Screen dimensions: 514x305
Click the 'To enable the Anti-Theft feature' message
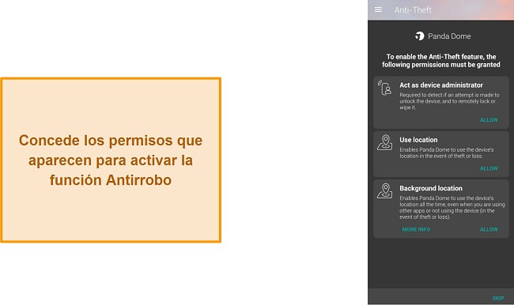(x=441, y=61)
